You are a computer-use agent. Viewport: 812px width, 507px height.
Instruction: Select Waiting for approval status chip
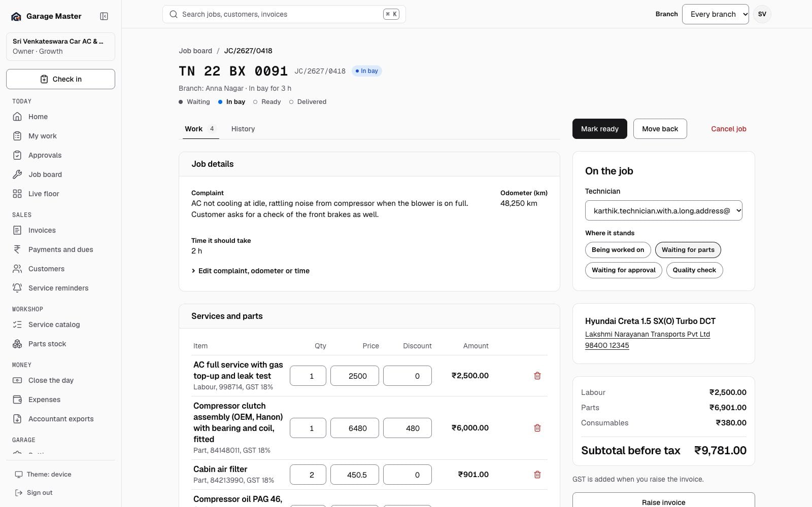[623, 270]
